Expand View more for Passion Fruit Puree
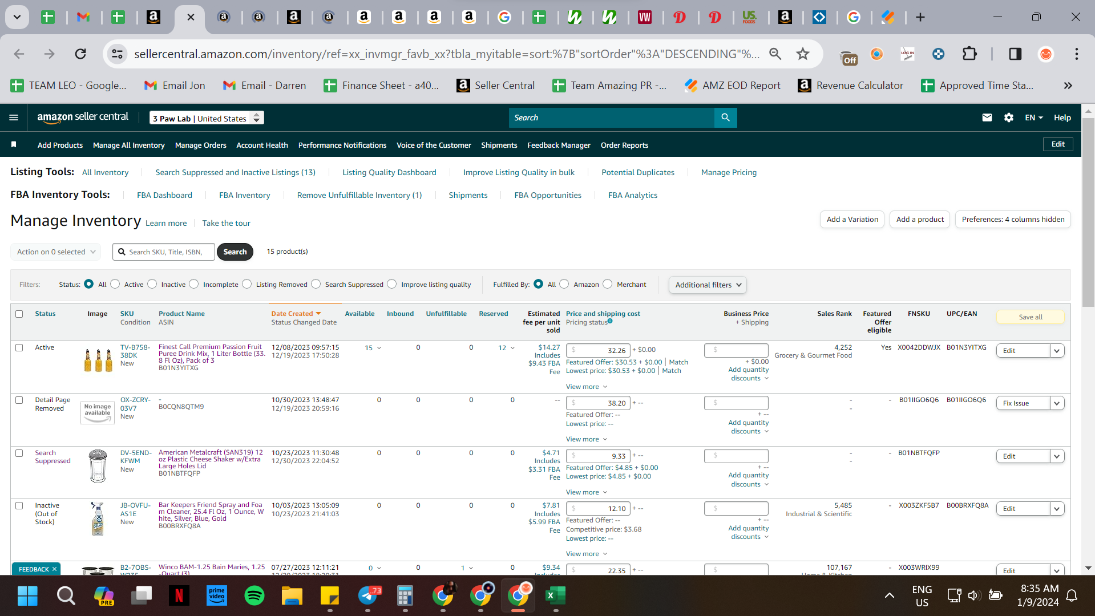Image resolution: width=1095 pixels, height=616 pixels. pos(587,387)
